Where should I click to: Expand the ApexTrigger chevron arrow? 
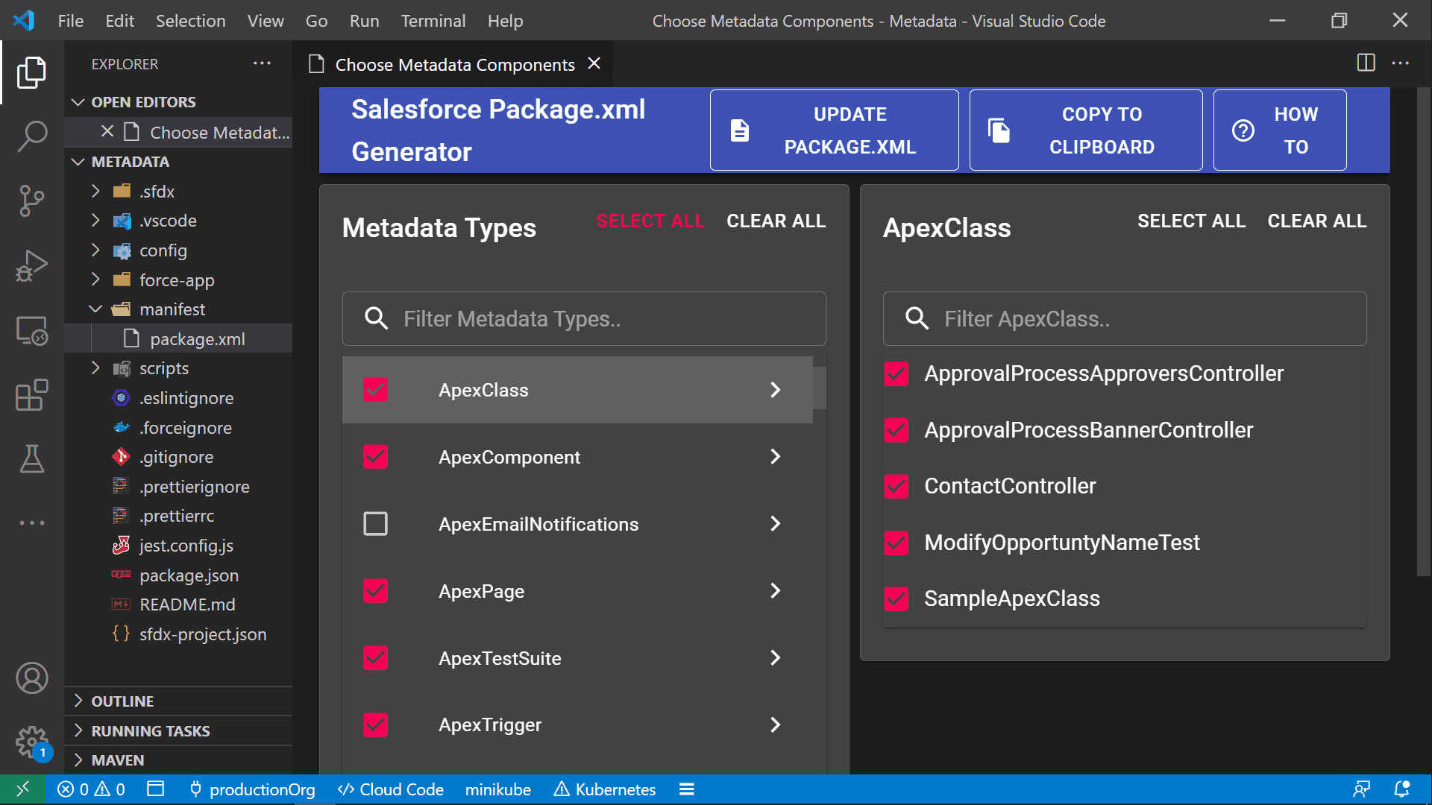776,724
